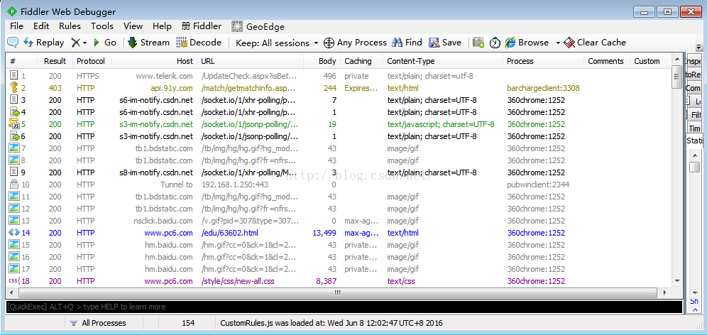Open the Statistics tab on right panel

(694, 141)
